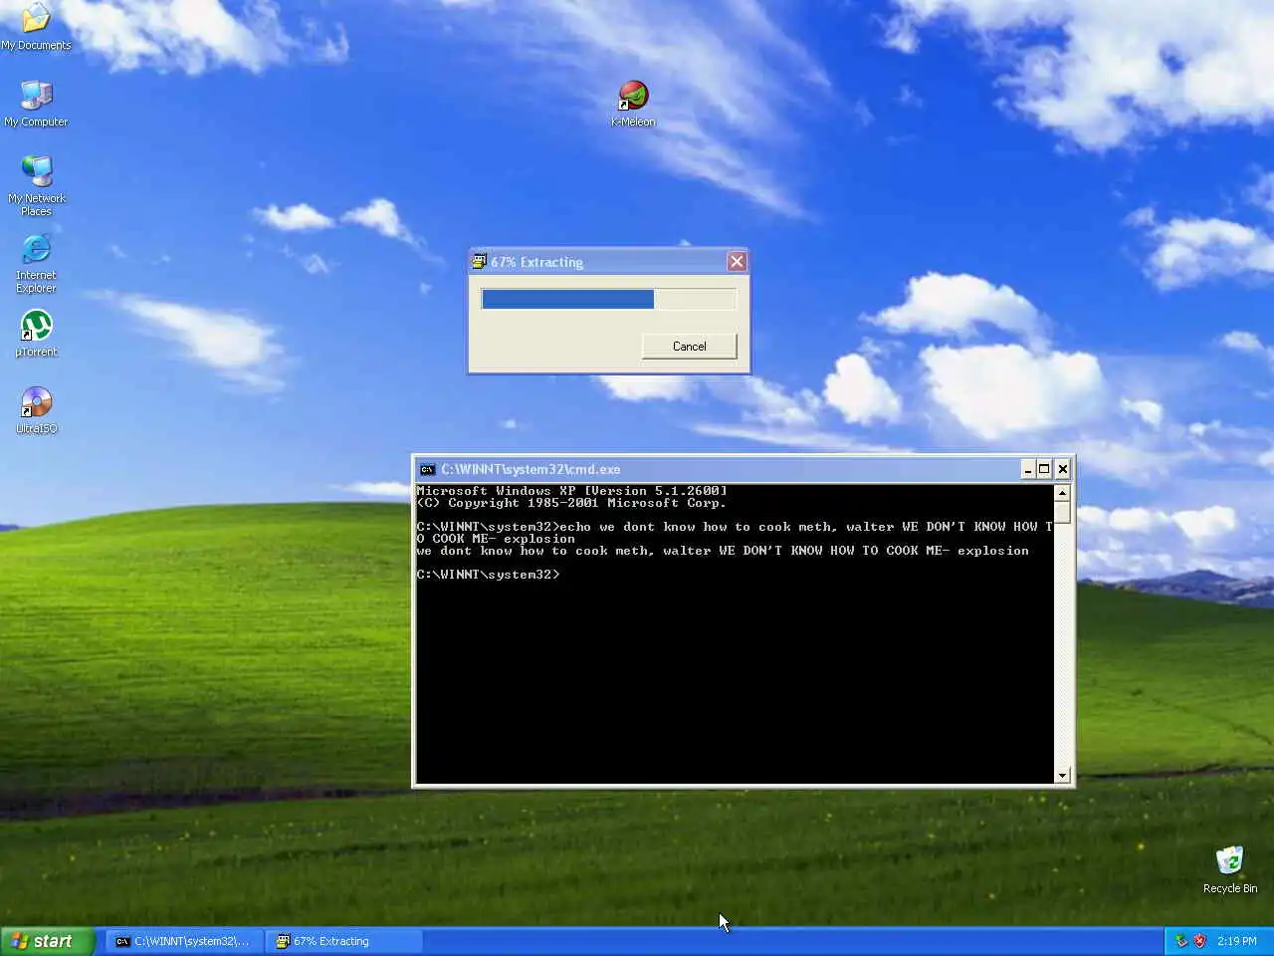Click the red shield security tray icon
The height and width of the screenshot is (956, 1274).
(1199, 941)
